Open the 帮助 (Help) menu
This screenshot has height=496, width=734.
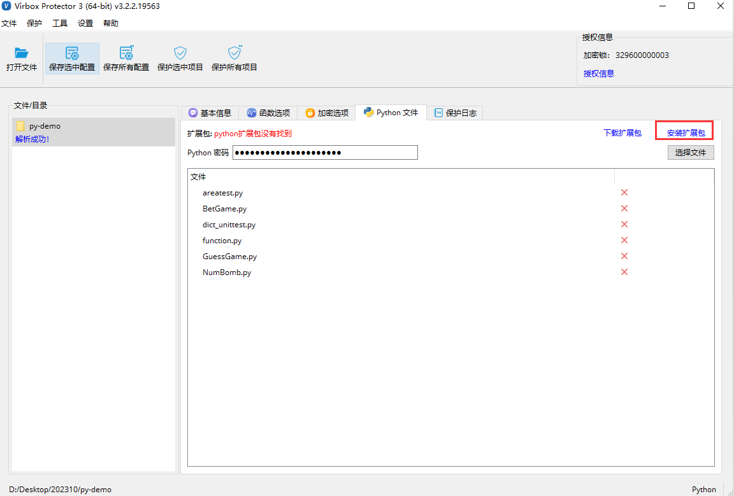click(x=111, y=24)
